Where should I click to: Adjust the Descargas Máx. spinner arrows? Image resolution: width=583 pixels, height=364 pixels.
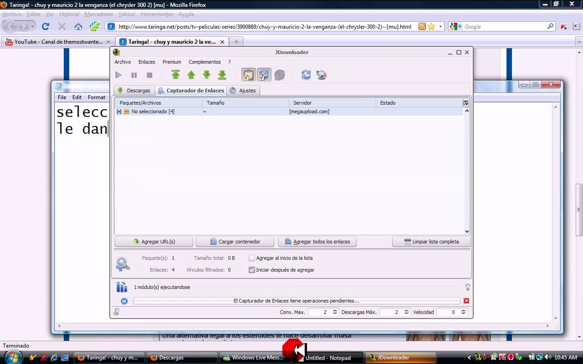406,312
